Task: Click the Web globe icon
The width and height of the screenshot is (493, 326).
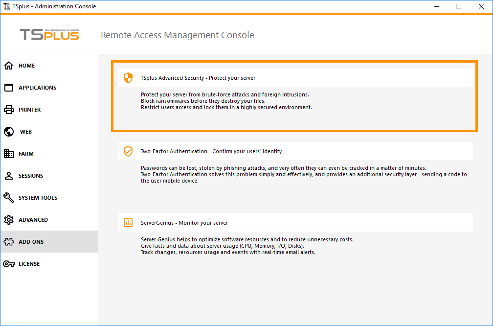Action: [9, 132]
